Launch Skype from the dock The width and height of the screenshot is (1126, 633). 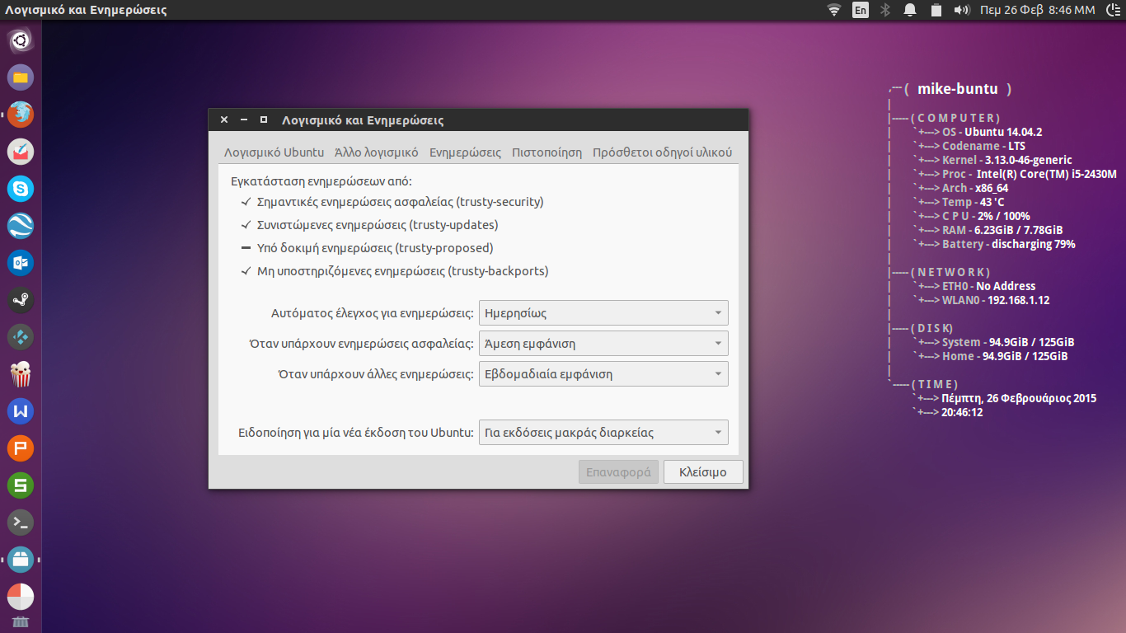pyautogui.click(x=21, y=189)
